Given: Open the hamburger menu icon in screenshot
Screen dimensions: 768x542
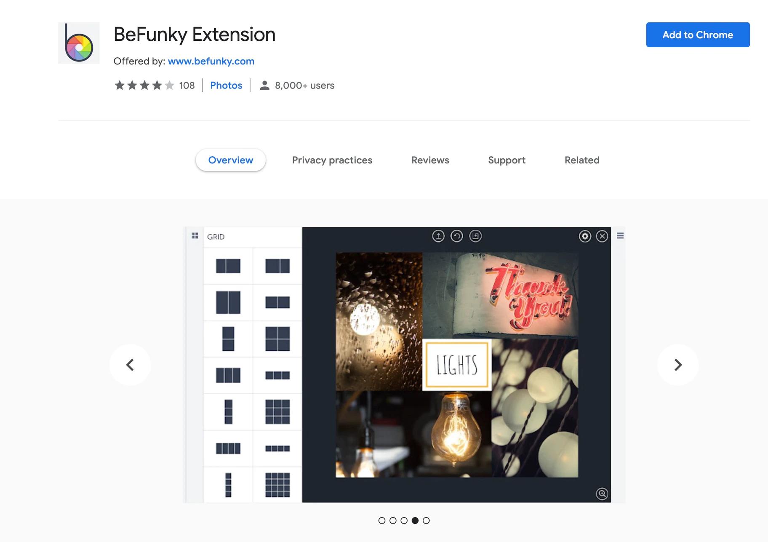Looking at the screenshot, I should (x=620, y=236).
